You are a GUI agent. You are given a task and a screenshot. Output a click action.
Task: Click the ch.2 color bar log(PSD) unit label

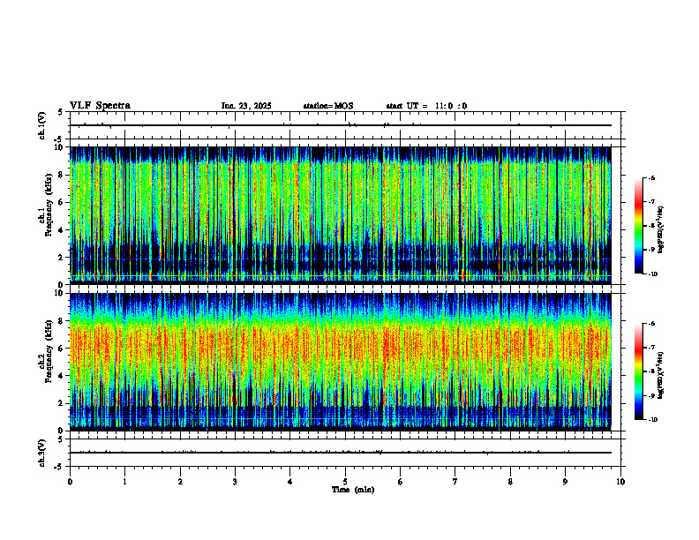tap(661, 375)
